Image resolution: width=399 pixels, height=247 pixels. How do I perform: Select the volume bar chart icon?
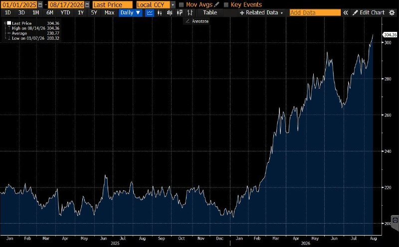[x=170, y=13]
